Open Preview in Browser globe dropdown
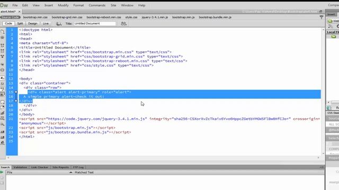Screen dimensions: 339x190 coord(59,23)
